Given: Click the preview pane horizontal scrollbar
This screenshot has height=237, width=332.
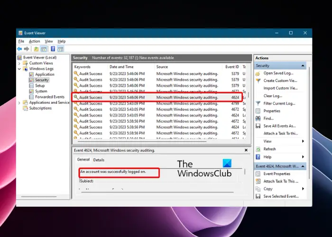Looking at the screenshot, I should [157, 192].
